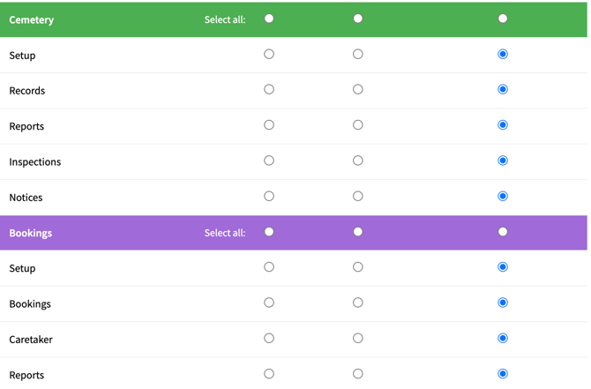Choose middle radio option for Bookings Setup row
The image size is (591, 389).
[357, 267]
